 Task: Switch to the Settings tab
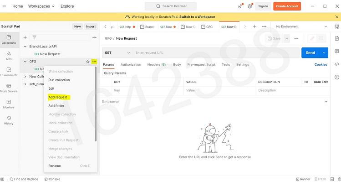click(x=243, y=64)
